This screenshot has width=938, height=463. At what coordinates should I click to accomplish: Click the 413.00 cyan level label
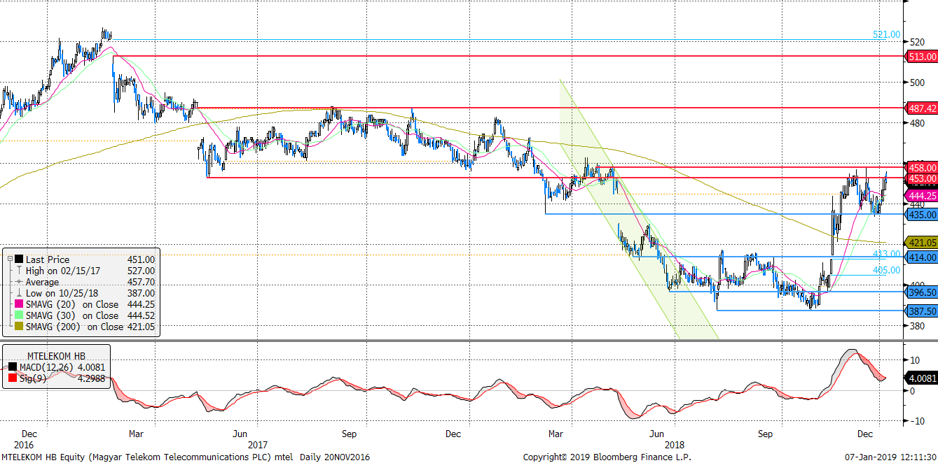coord(886,253)
